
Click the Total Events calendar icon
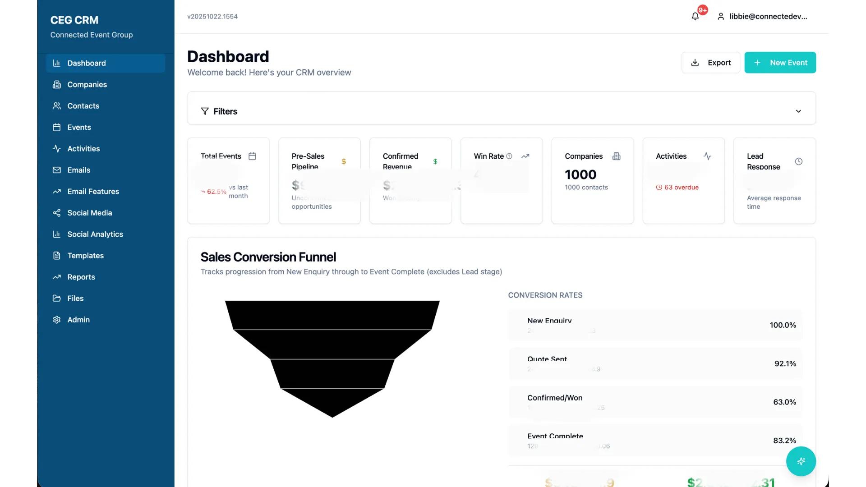[252, 156]
